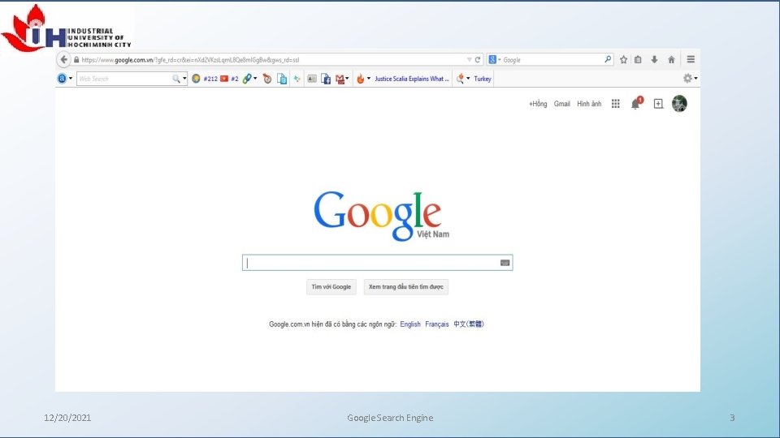This screenshot has height=438, width=780.
Task: Open the account profile avatar
Action: [x=679, y=103]
